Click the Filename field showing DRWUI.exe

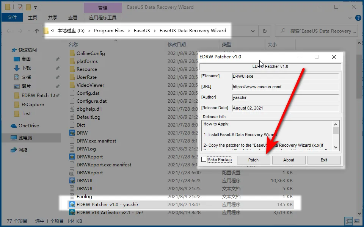coord(285,76)
